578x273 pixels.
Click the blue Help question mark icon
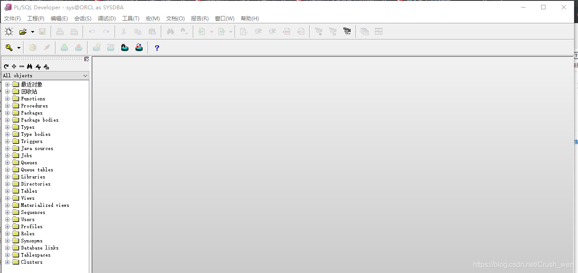[157, 48]
